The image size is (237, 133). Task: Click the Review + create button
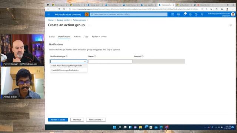pyautogui.click(x=58, y=120)
